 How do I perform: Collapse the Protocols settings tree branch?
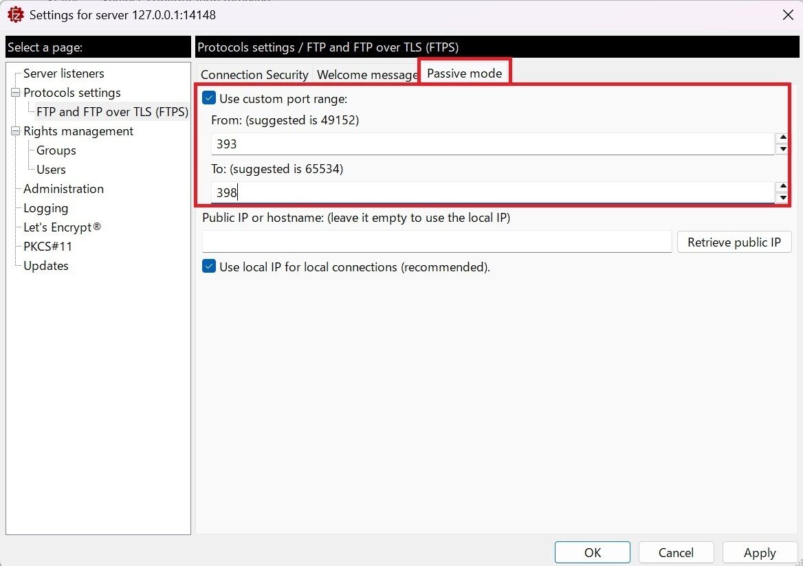14,92
